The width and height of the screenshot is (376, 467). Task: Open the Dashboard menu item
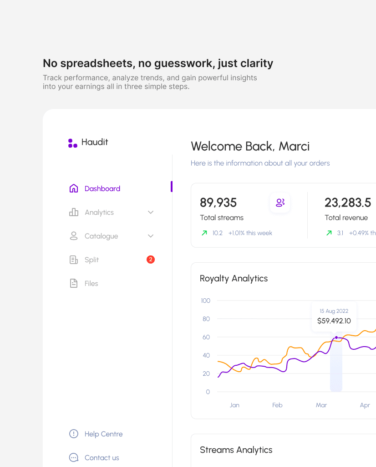tap(102, 188)
